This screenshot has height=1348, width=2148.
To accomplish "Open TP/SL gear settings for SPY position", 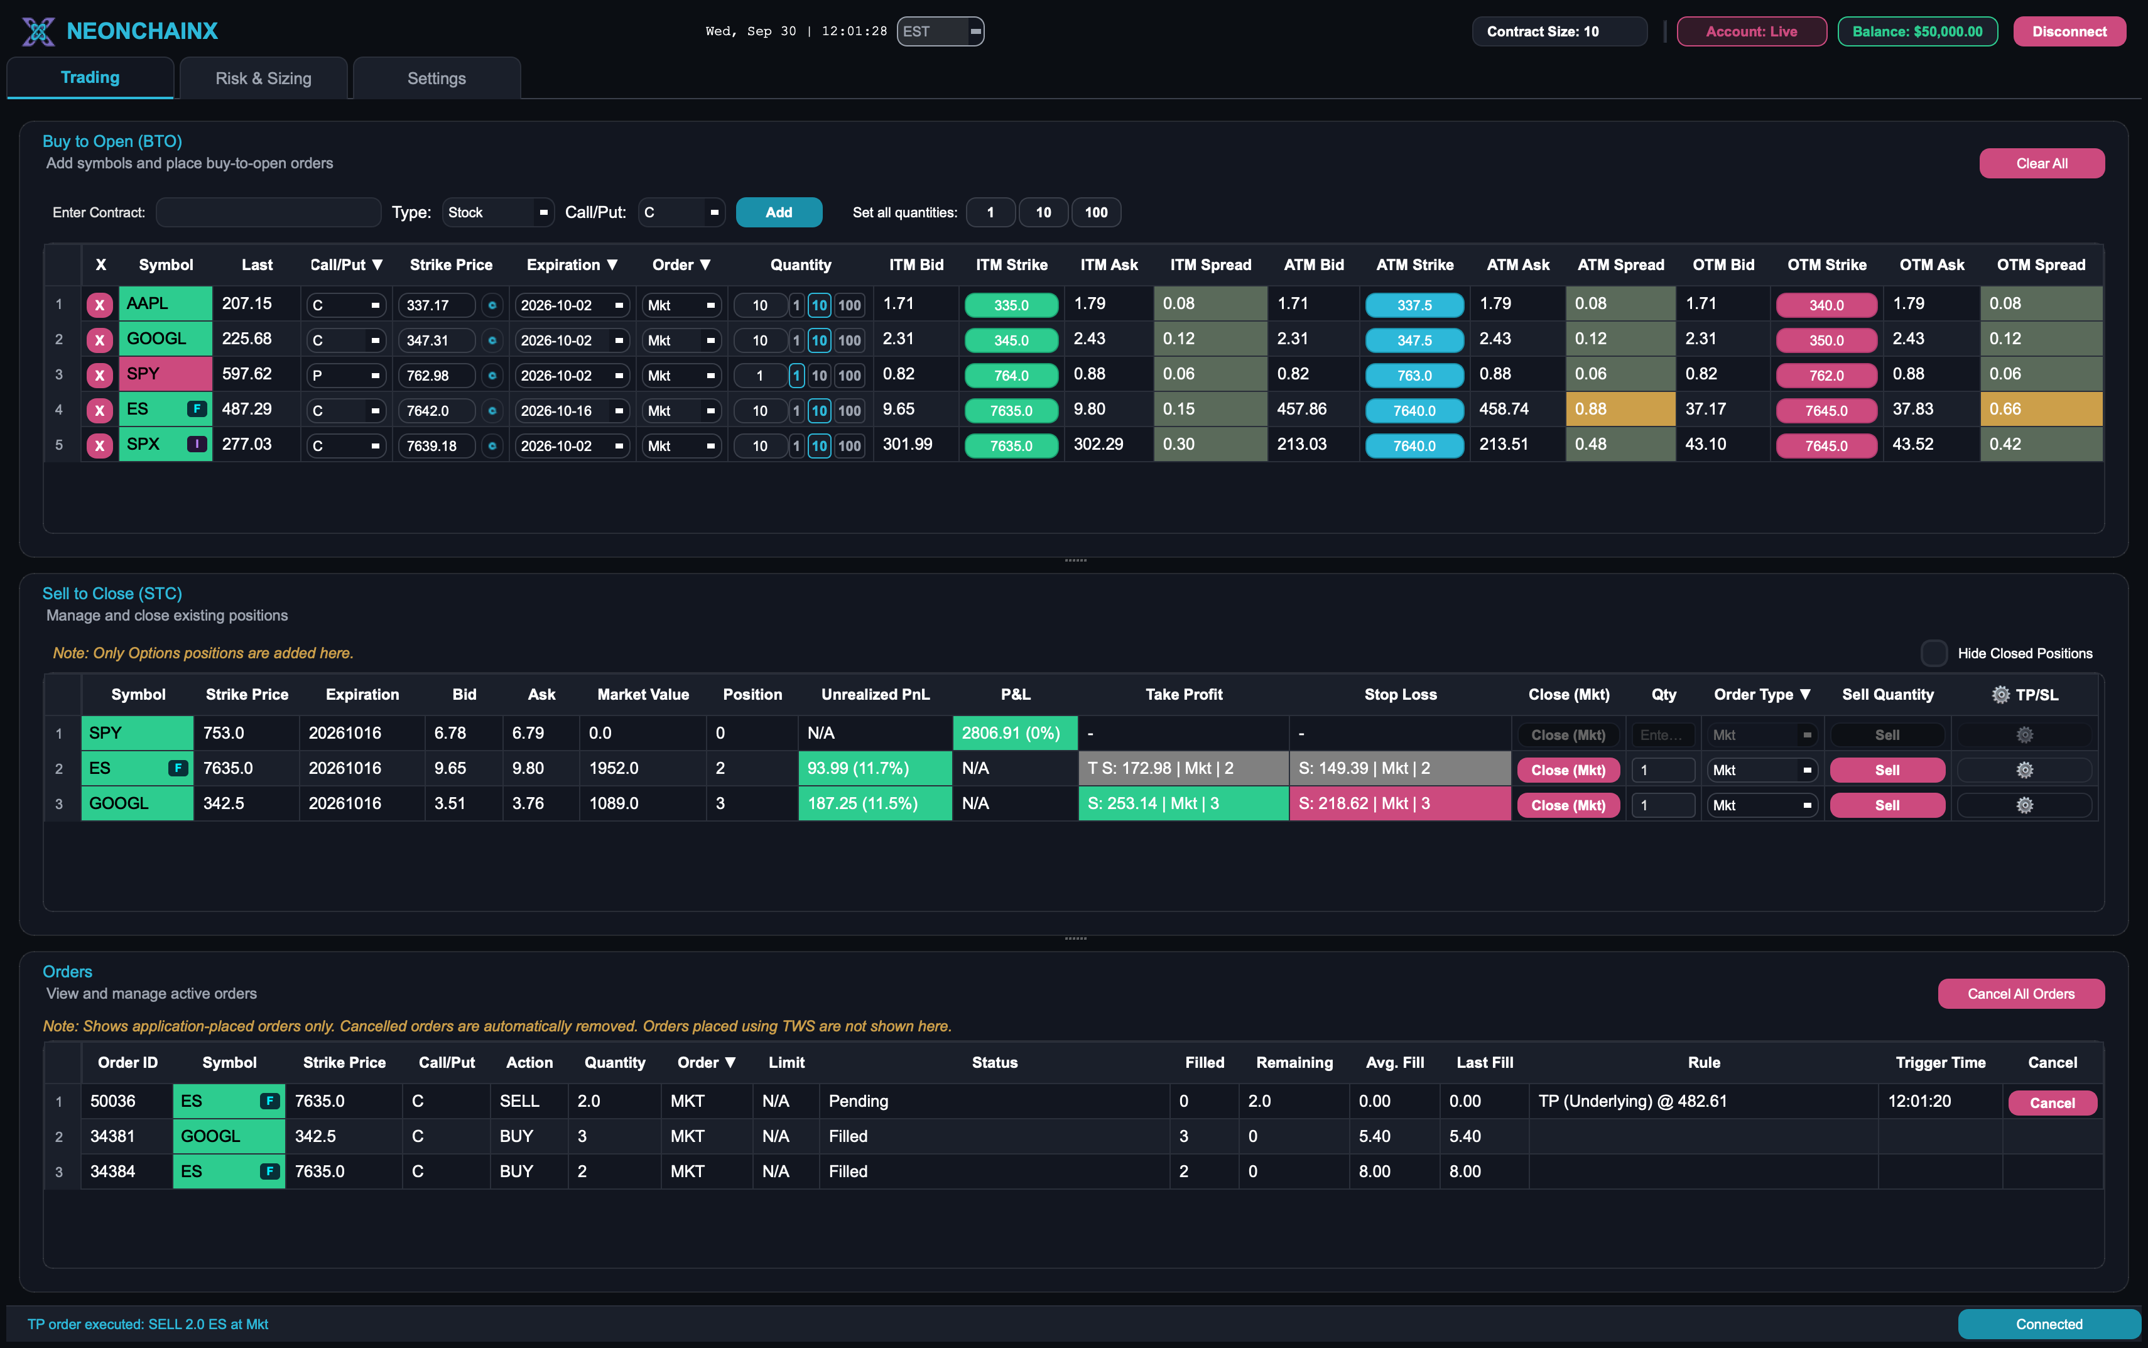I will 2024,735.
